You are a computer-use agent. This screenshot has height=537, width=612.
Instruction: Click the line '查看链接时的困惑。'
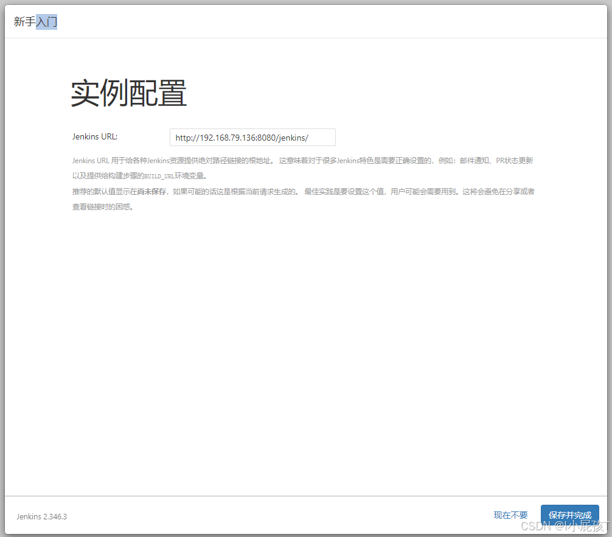click(x=103, y=206)
